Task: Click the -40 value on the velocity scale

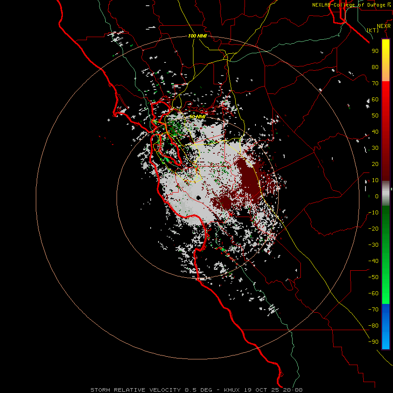Action: tap(373, 261)
